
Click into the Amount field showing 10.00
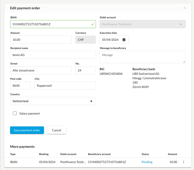(41, 40)
